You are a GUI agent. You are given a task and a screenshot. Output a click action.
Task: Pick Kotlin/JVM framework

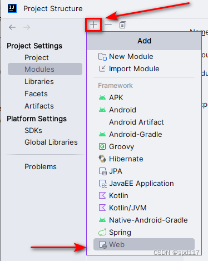[x=144, y=208]
